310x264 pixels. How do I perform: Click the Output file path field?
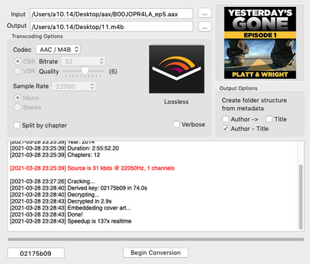[x=111, y=27]
